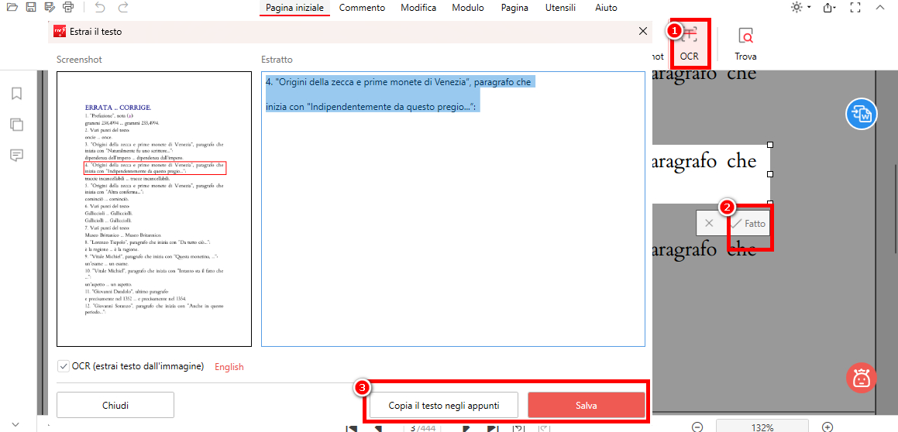Screen dimensions: 898x432
Task: Open the Modulo tab
Action: click(x=468, y=8)
